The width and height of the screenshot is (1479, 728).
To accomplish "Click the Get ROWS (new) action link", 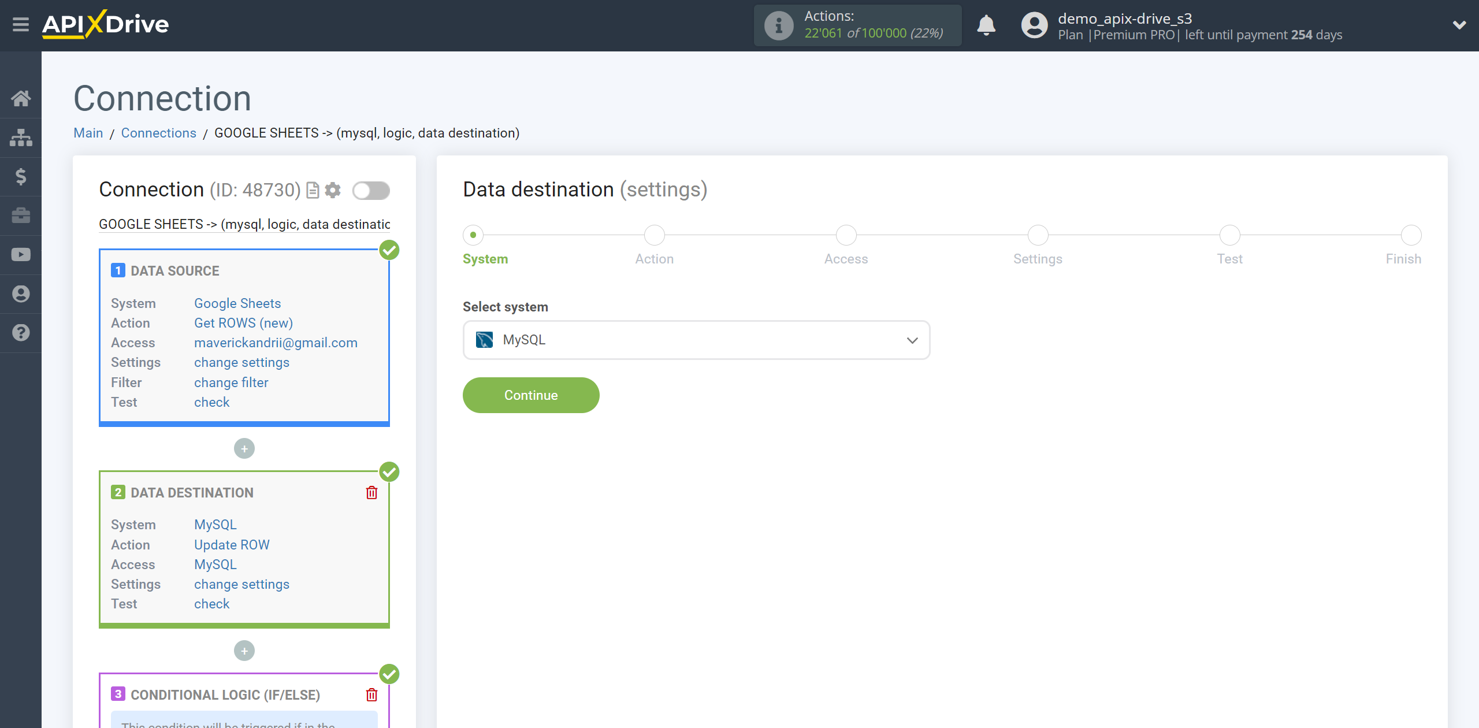I will (x=243, y=323).
